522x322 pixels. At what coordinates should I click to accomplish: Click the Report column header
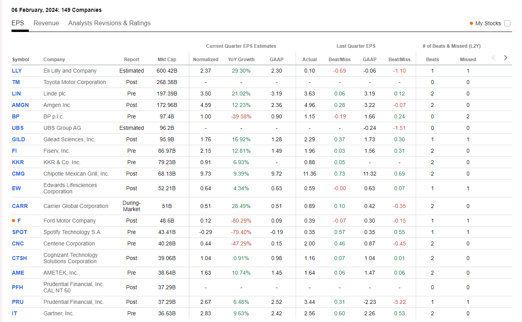[x=132, y=60]
